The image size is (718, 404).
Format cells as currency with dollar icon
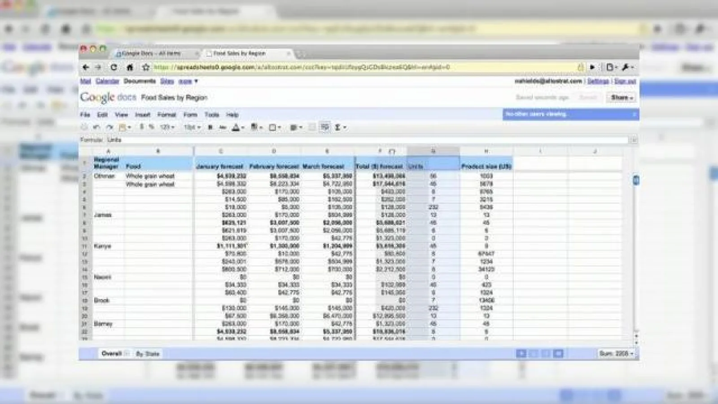(x=141, y=127)
